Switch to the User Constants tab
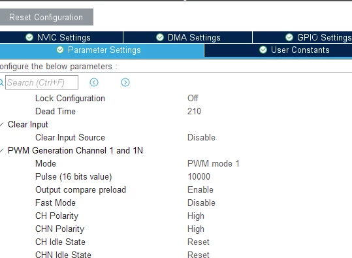Image resolution: width=352 pixels, height=258 pixels. coord(278,50)
